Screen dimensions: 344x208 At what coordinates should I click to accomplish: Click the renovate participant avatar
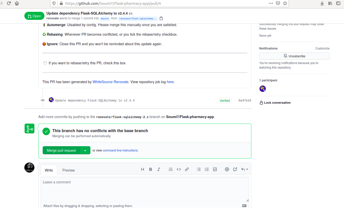point(263,88)
